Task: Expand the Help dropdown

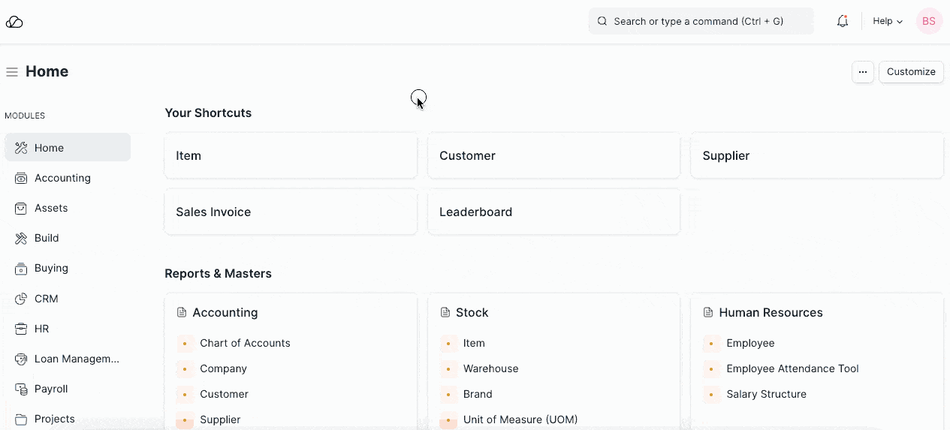Action: click(x=887, y=22)
